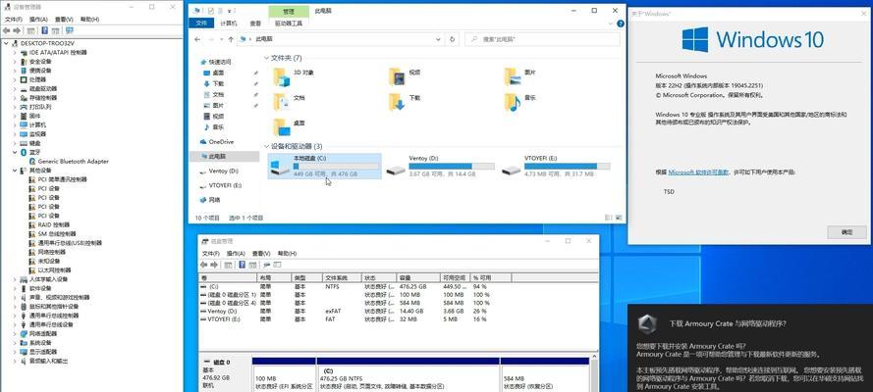Open the 音乐 folder icon in File Explorer main pane

513,102
